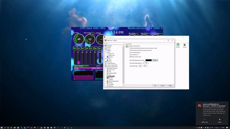Image resolution: width=230 pixels, height=129 pixels.
Task: Increase SensorPanel transparency with up arrow
Action: click(146, 63)
